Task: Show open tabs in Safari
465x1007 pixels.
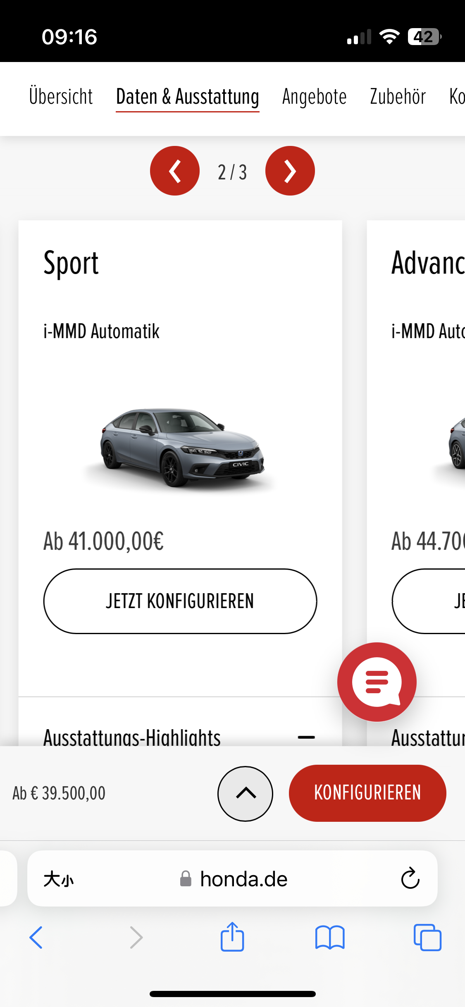Action: pyautogui.click(x=427, y=937)
